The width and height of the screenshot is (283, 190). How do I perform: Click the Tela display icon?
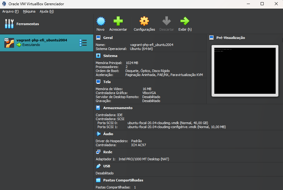98,82
